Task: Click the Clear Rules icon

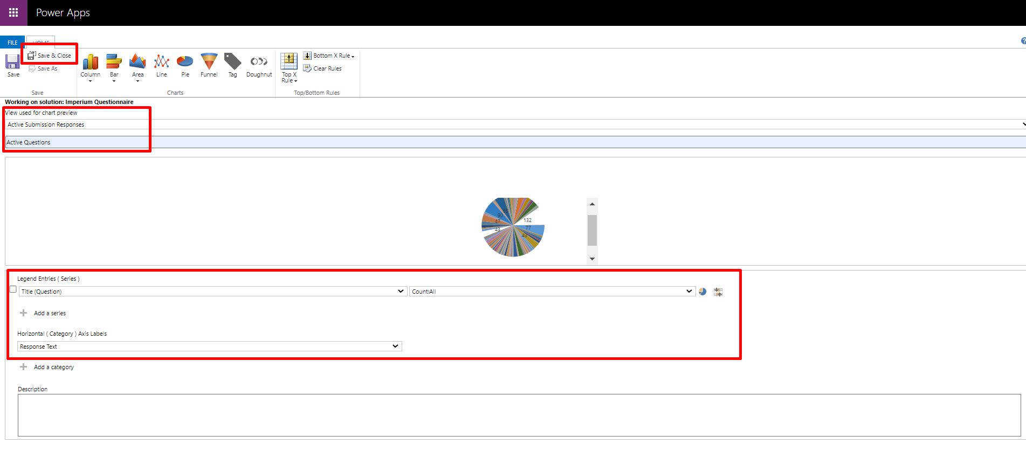Action: (307, 68)
